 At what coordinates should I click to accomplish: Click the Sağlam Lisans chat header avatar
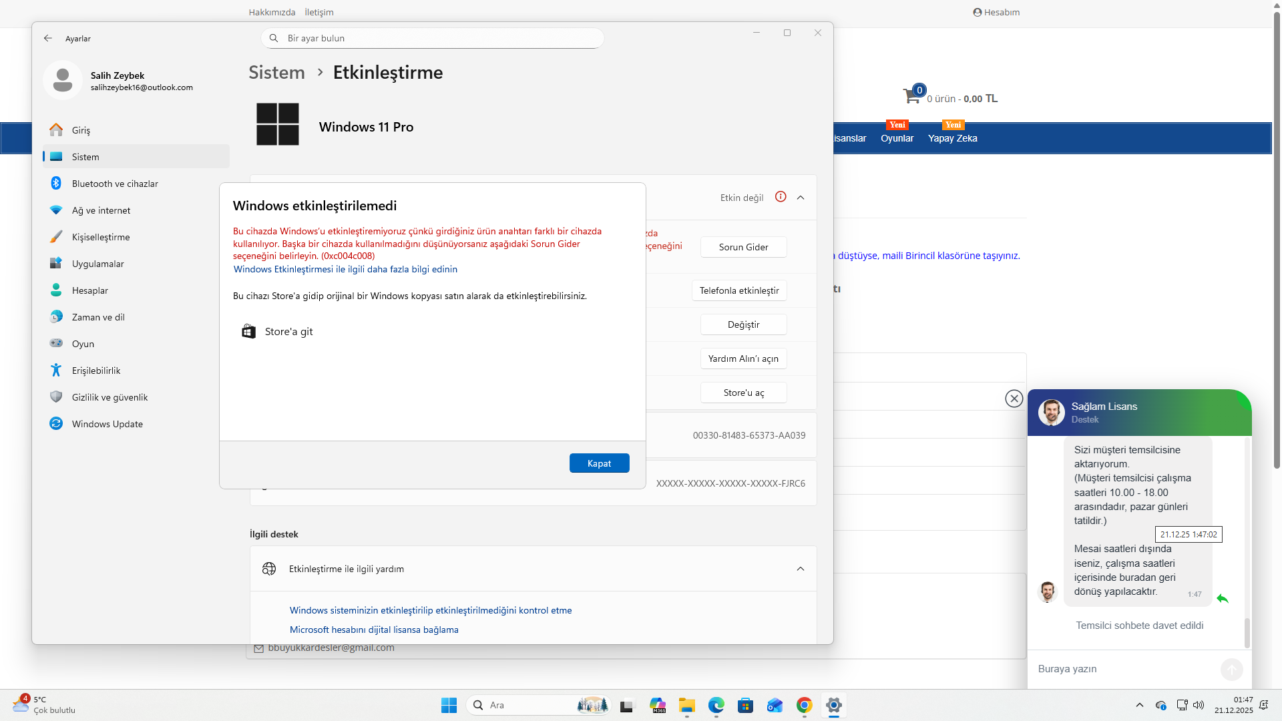coord(1051,413)
